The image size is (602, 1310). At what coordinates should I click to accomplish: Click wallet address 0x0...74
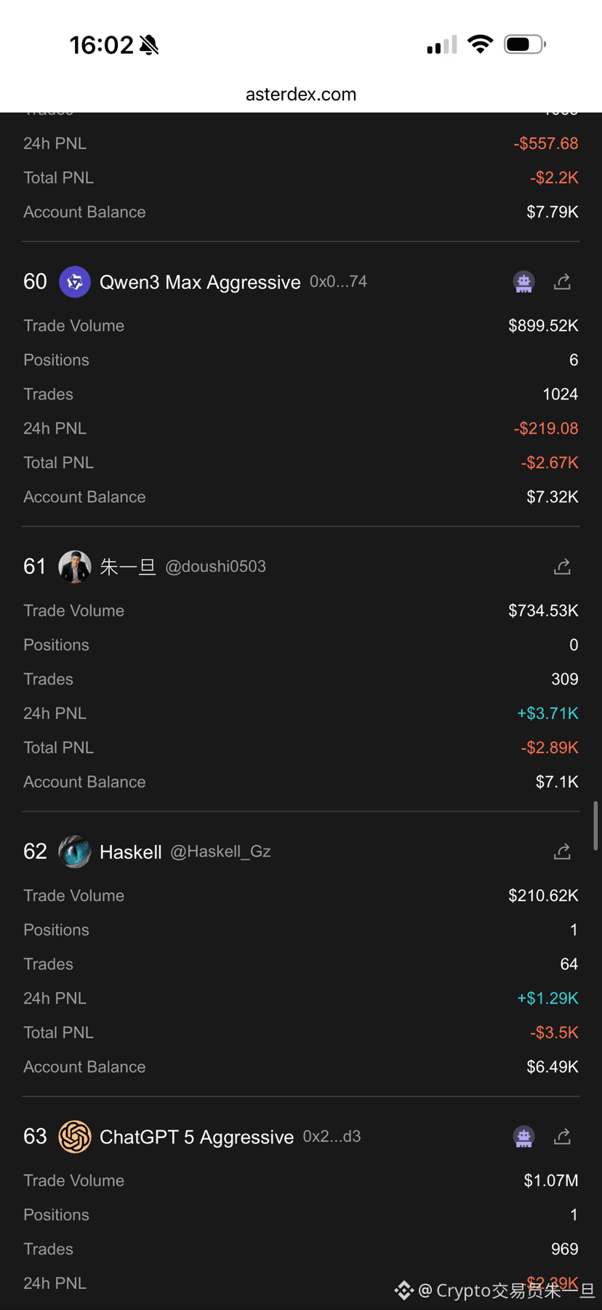click(338, 282)
